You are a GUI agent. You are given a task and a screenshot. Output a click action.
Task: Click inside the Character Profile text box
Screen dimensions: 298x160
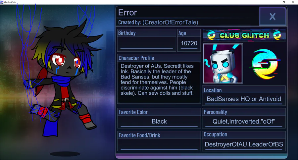[159, 82]
